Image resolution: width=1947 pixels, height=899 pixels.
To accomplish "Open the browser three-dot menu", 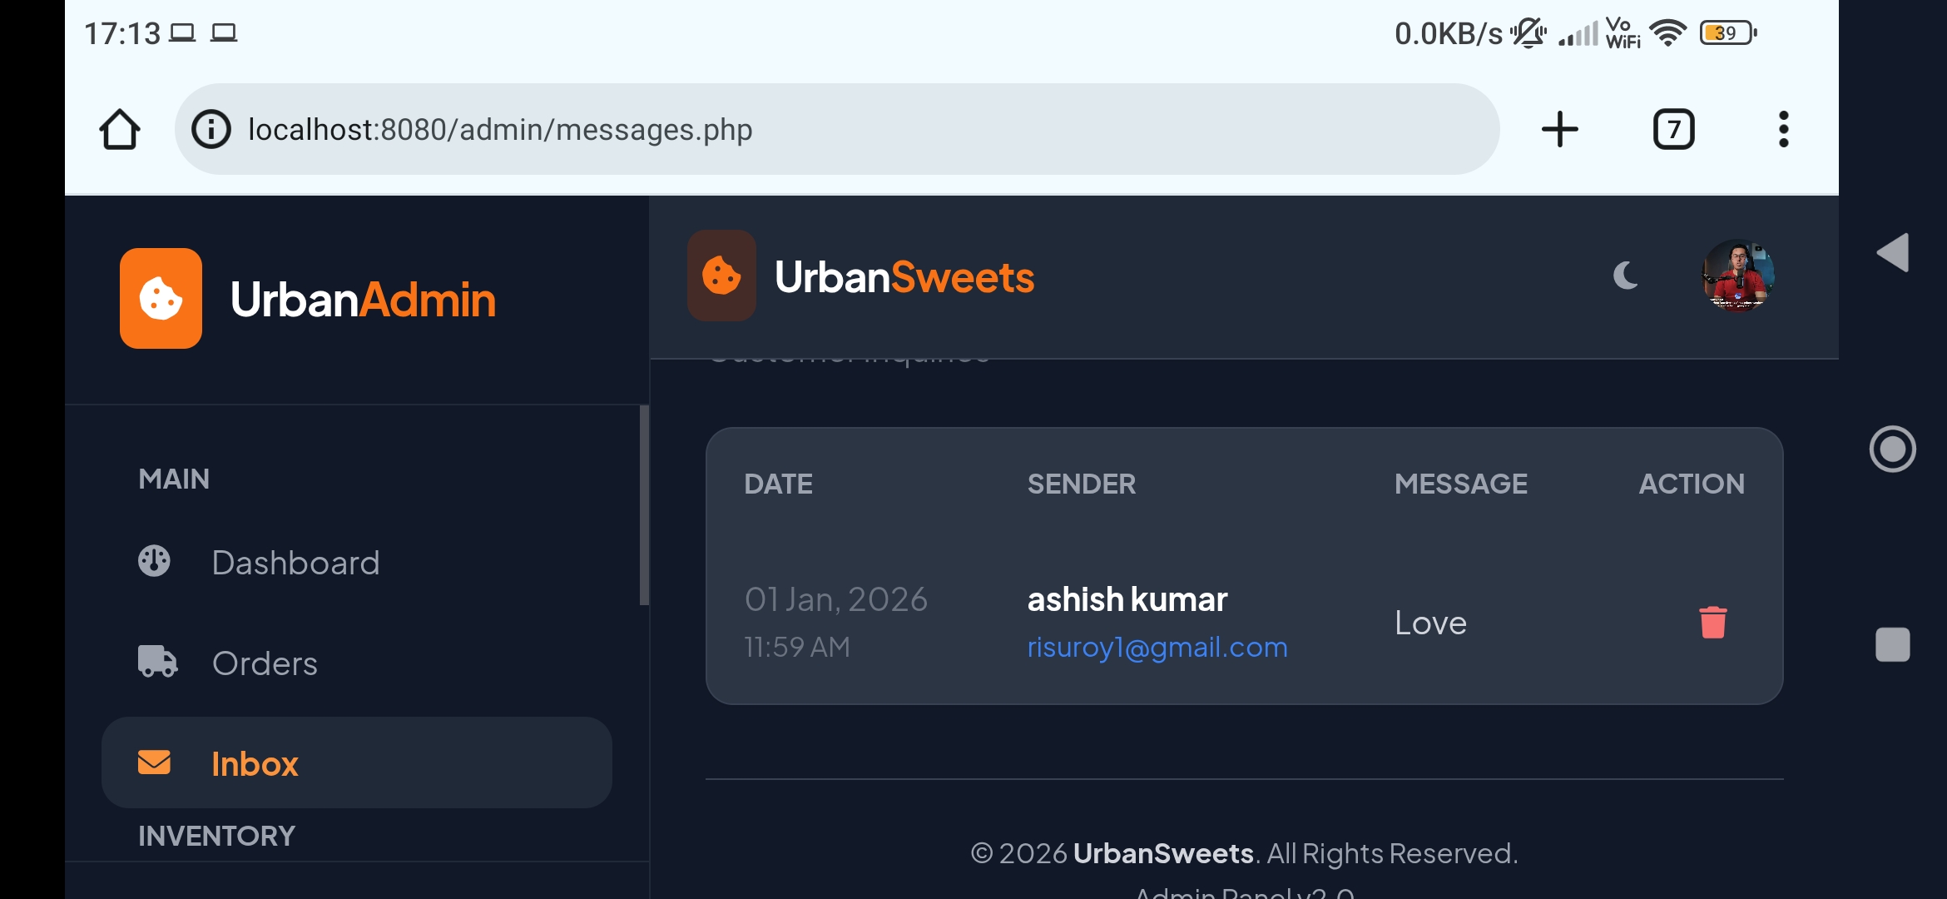I will [x=1783, y=130].
